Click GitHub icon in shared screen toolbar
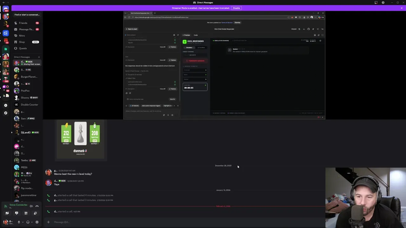 tap(308, 29)
